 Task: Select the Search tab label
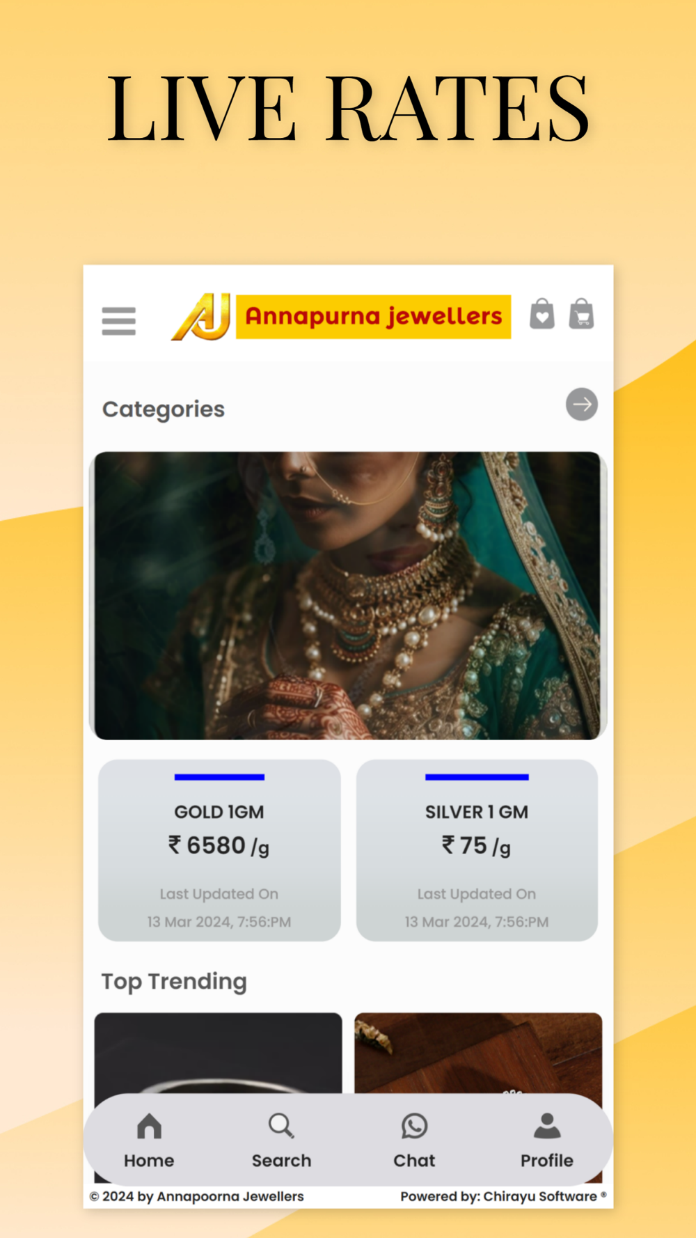(x=281, y=1161)
